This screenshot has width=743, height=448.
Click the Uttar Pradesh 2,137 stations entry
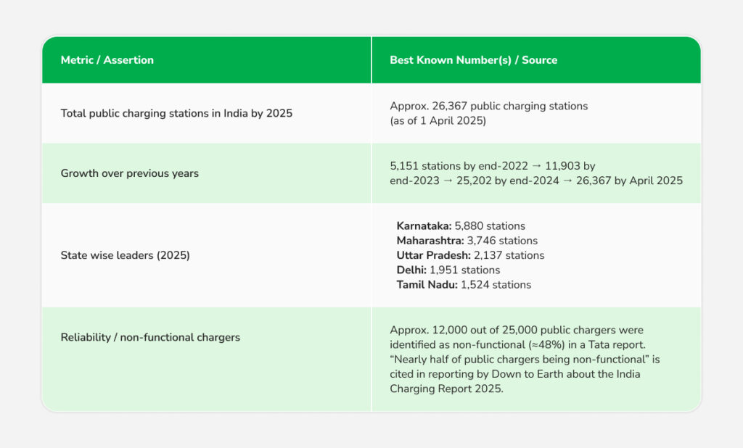pyautogui.click(x=469, y=255)
